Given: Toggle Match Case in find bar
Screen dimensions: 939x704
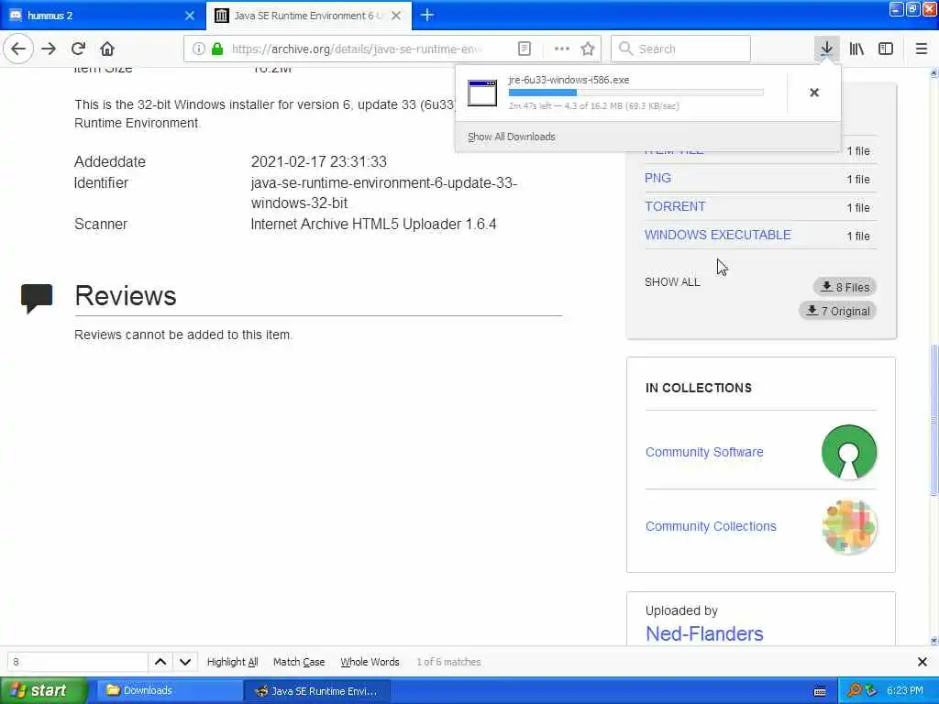Looking at the screenshot, I should [299, 662].
